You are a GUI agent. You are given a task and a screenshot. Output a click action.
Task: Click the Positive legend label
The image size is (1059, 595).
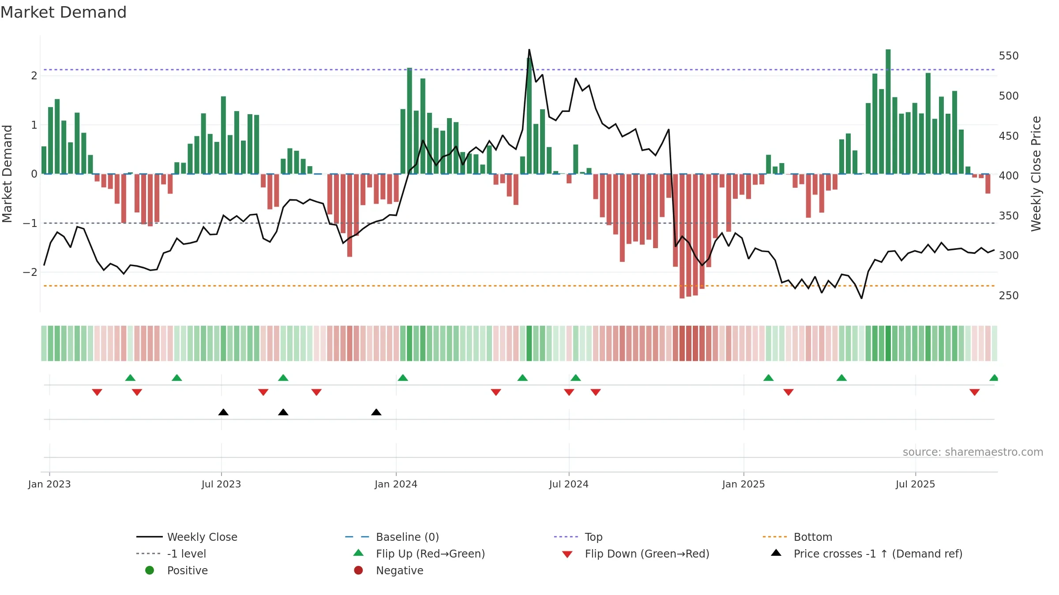[x=188, y=571]
